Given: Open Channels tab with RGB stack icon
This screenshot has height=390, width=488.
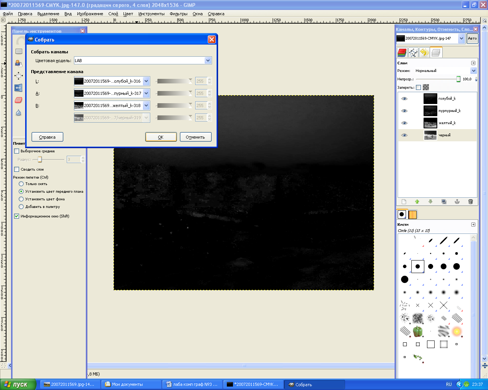Looking at the screenshot, I should point(402,52).
